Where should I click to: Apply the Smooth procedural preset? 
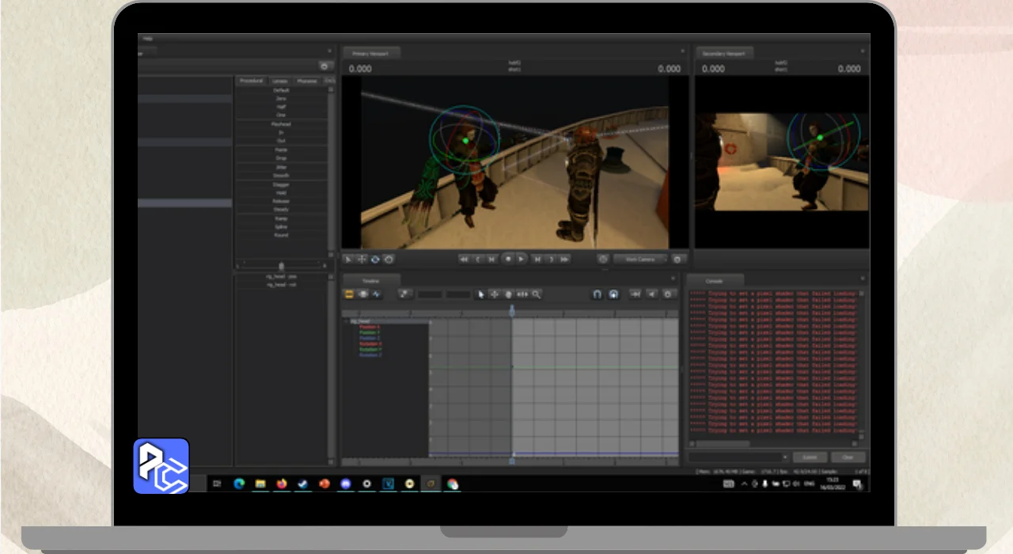click(x=281, y=176)
